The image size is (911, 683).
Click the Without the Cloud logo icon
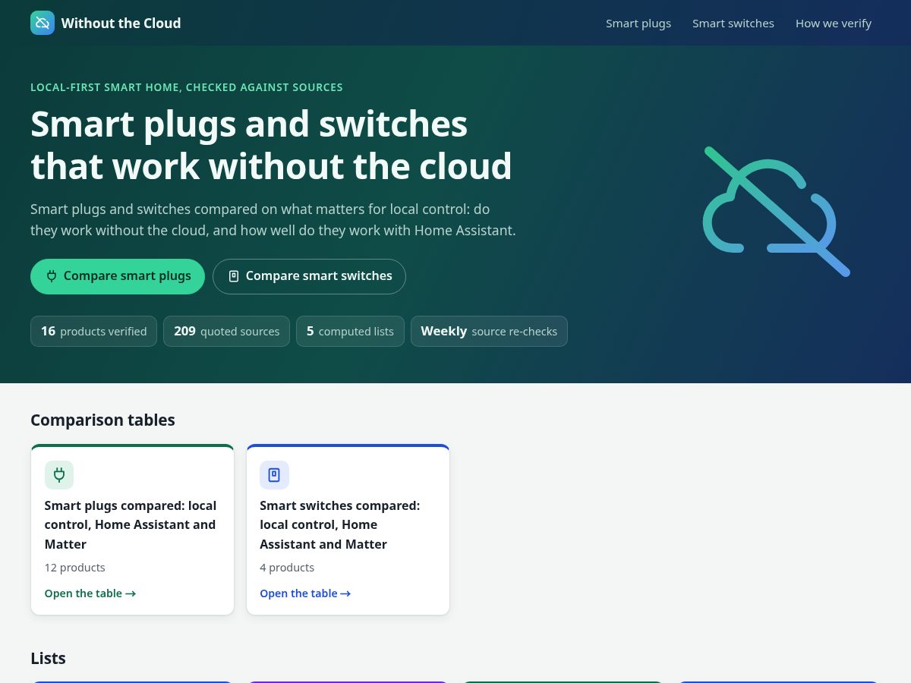point(43,23)
